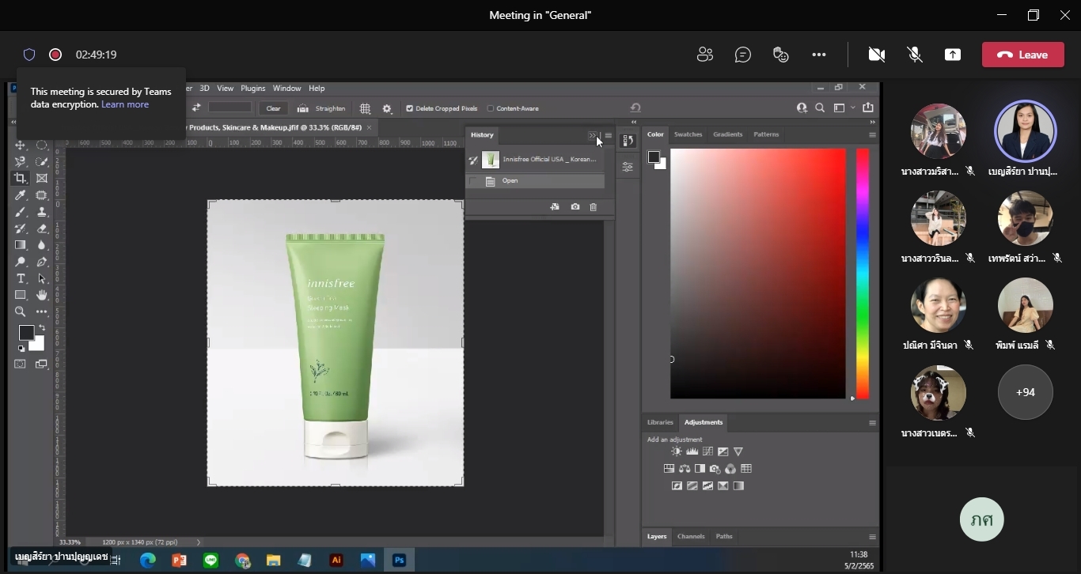Image resolution: width=1081 pixels, height=574 pixels.
Task: Open the Window menu
Action: 286,89
